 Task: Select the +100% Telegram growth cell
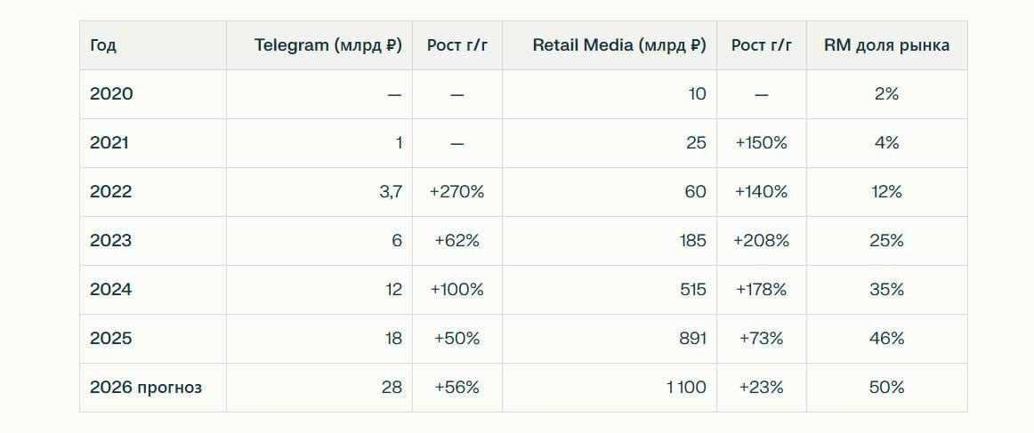(x=457, y=290)
